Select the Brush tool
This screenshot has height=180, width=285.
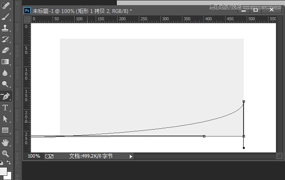pos(5,17)
